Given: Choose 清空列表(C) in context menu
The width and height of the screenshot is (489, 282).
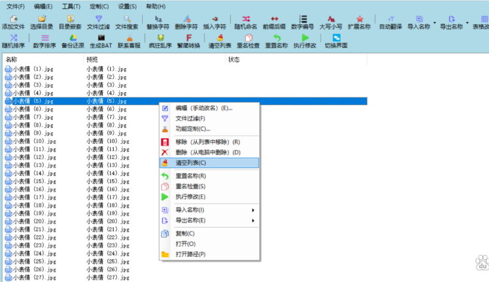Looking at the screenshot, I should pos(209,163).
